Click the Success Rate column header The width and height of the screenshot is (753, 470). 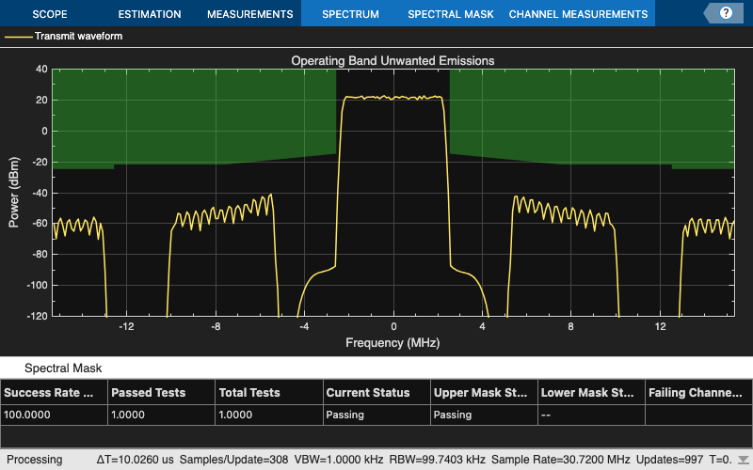tap(54, 392)
